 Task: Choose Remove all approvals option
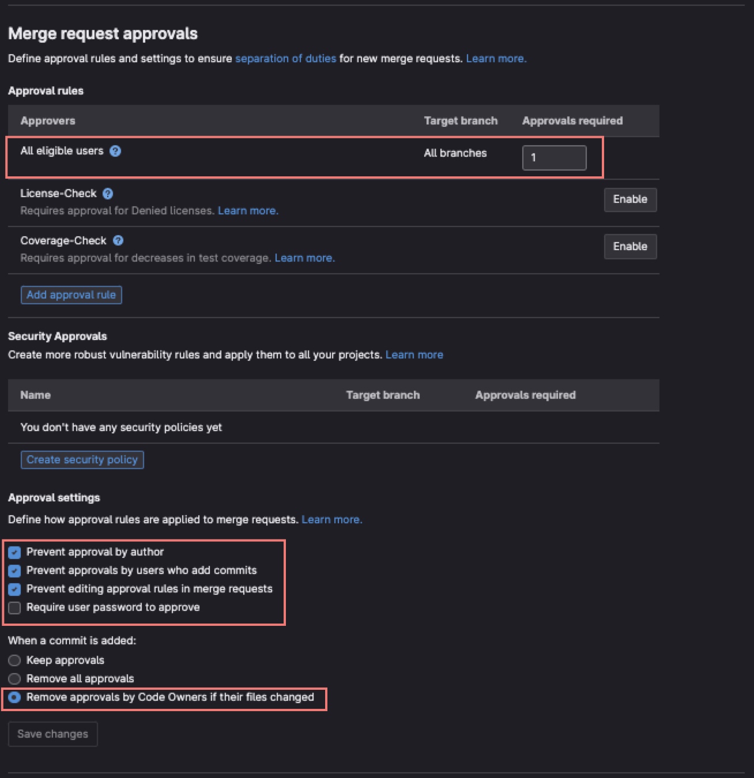[14, 679]
